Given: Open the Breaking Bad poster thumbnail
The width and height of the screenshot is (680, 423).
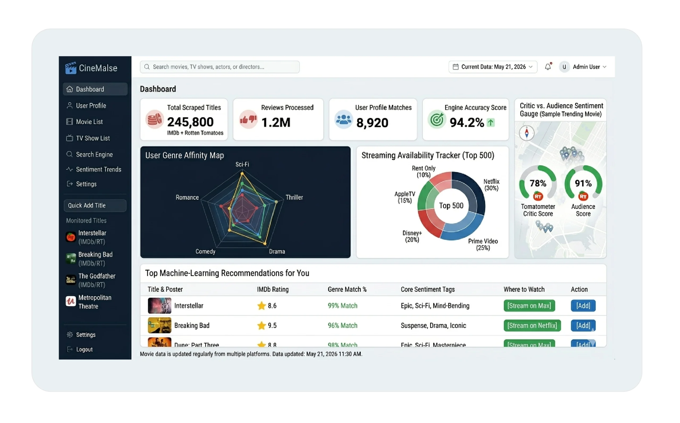Looking at the screenshot, I should (159, 325).
